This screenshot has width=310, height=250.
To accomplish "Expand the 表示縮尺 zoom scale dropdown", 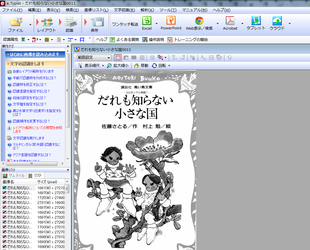I will 91,66.
